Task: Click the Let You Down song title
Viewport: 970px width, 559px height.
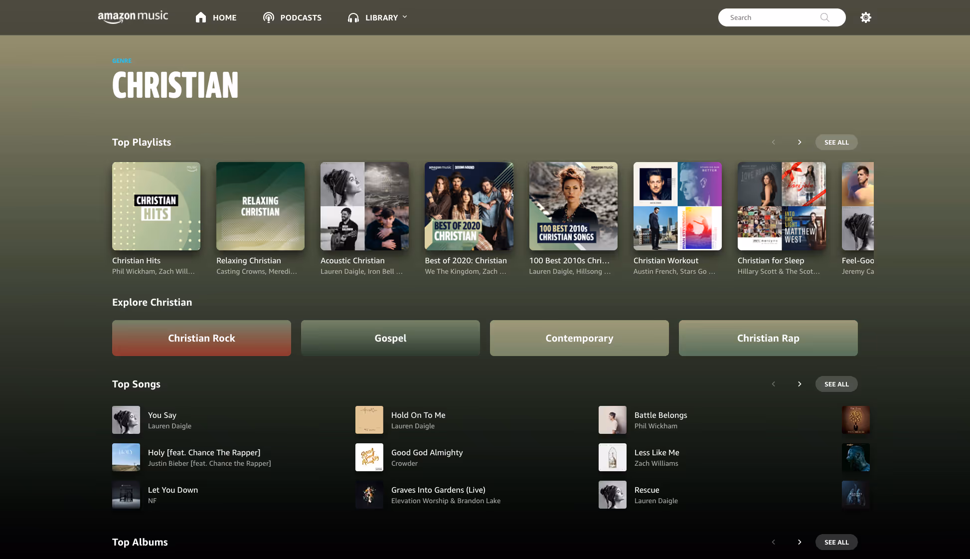Action: pyautogui.click(x=173, y=490)
